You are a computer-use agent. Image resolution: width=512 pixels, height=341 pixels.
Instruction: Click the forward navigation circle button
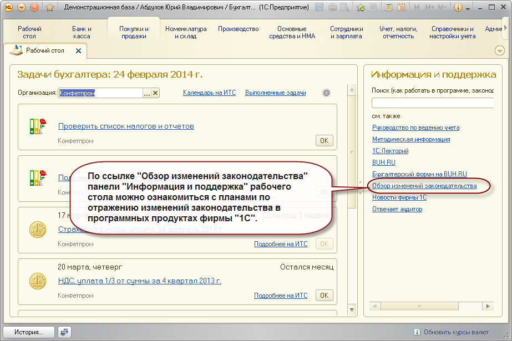pyautogui.click(x=34, y=7)
